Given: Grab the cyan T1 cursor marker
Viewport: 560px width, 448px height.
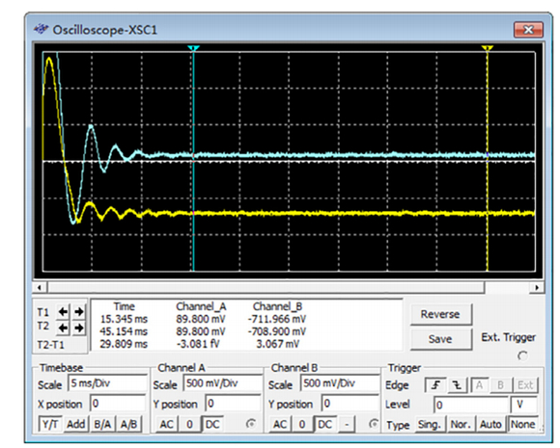Looking at the screenshot, I should click(193, 48).
